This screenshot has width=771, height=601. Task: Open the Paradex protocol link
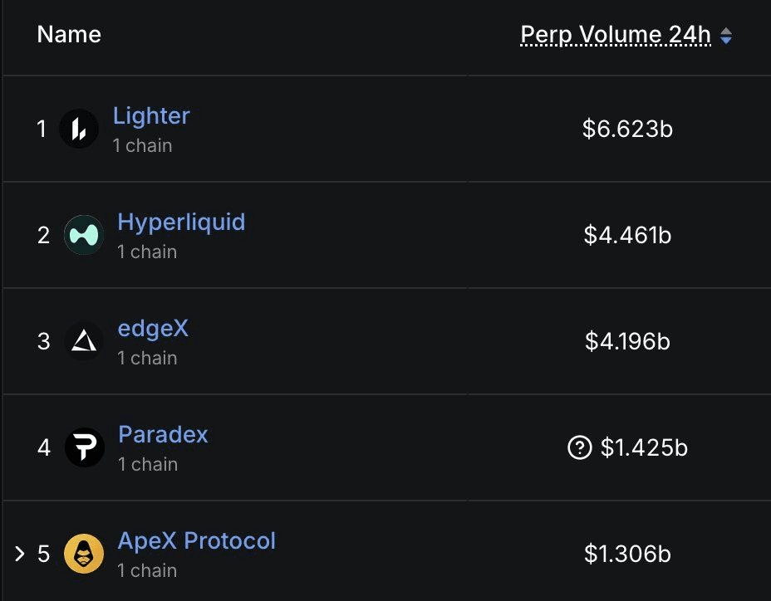click(163, 435)
